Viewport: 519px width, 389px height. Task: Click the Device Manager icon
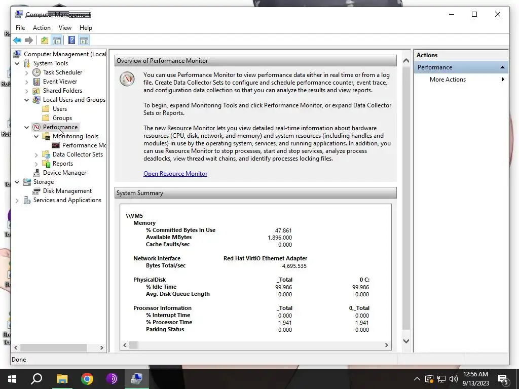[x=36, y=173]
